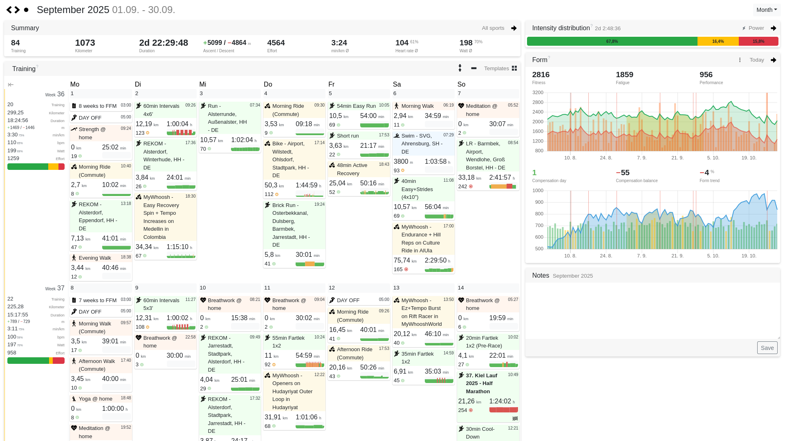Click race flag on Kiel Lauf card
Screen dimensions: 785x441
pos(515,419)
